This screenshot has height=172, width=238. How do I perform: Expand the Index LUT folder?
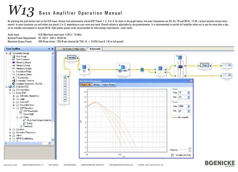pyautogui.click(x=14, y=102)
